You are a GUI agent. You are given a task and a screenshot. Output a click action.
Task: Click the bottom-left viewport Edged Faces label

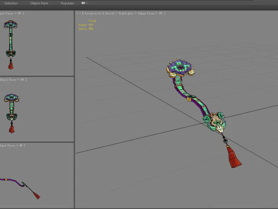click(x=8, y=145)
